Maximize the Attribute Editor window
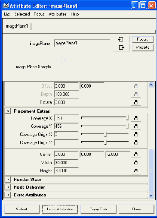The height and width of the screenshot is (218, 157). coord(143,6)
